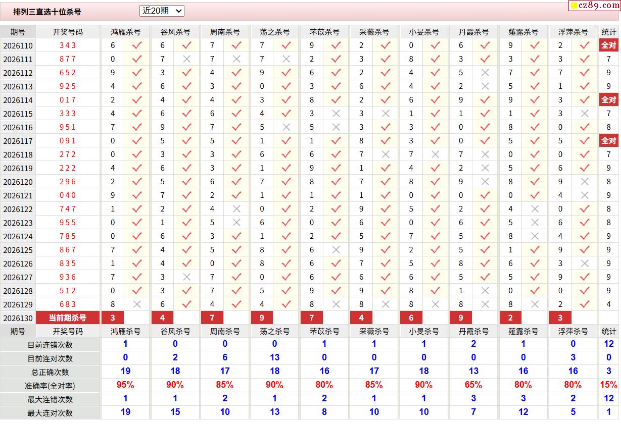The image size is (621, 424).
Task: Click 浮萍杀号 red checkmark in row 2026129
Action: [x=585, y=304]
